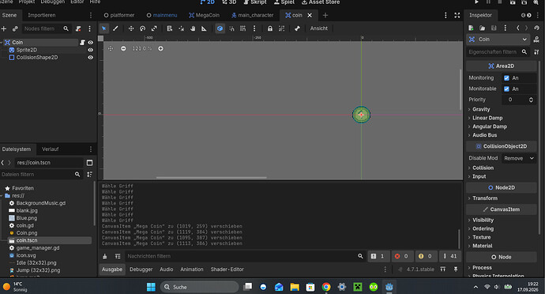This screenshot has width=545, height=294.
Task: Toggle warning messages filter
Action: coord(425,256)
